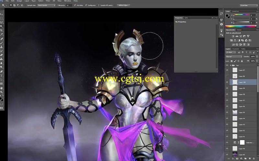Click the Tolerance input field
The image size is (259, 161).
pos(69,5)
